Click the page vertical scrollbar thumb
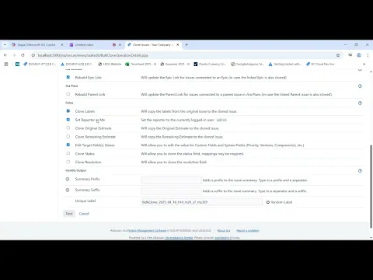Screen dimensions: 373x280 point(371,187)
